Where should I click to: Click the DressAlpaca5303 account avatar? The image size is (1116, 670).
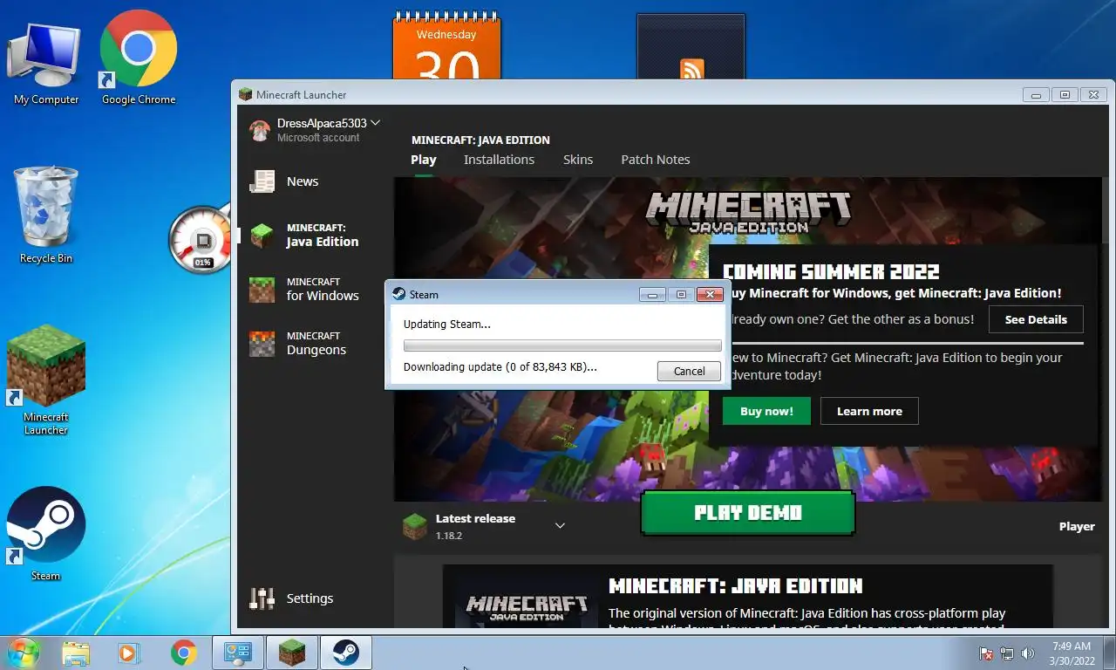pyautogui.click(x=260, y=131)
